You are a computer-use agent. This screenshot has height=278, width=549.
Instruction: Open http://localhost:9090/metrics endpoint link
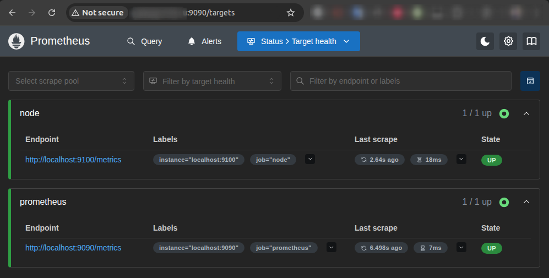coord(73,248)
